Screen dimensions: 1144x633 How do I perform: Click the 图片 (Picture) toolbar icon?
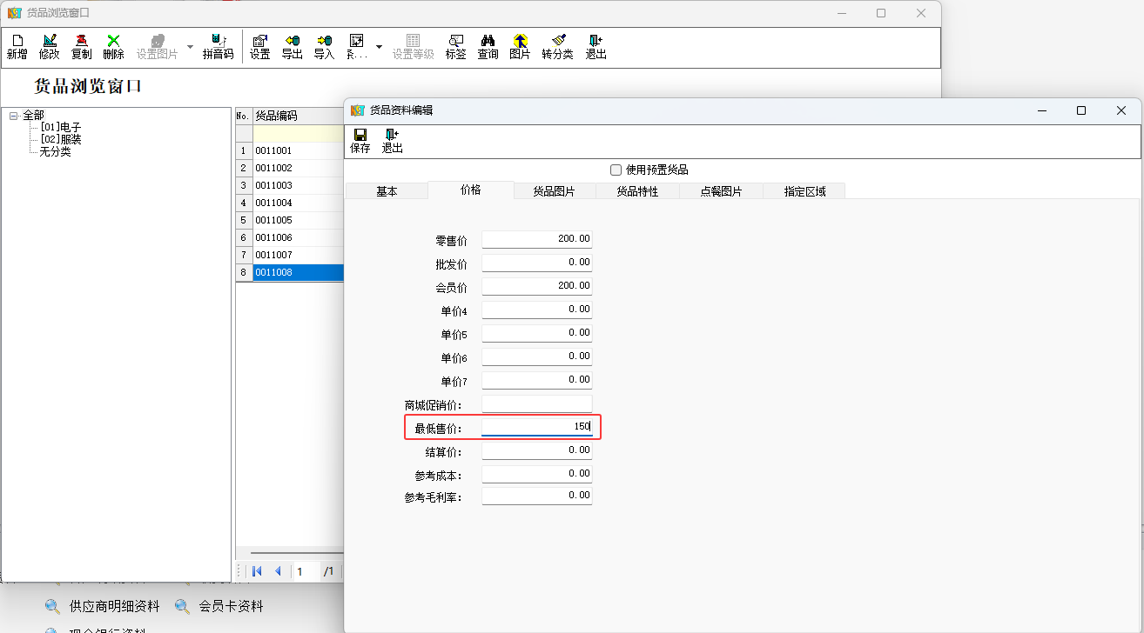coord(520,47)
